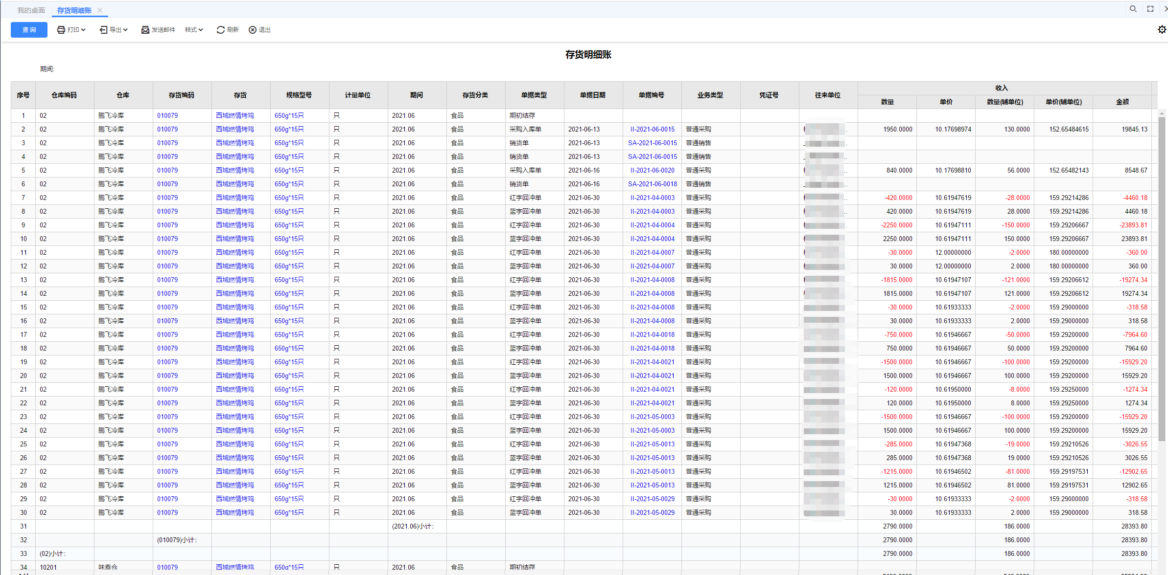The width and height of the screenshot is (1168, 575).
Task: Click the 凭证号 column header
Action: [x=769, y=95]
